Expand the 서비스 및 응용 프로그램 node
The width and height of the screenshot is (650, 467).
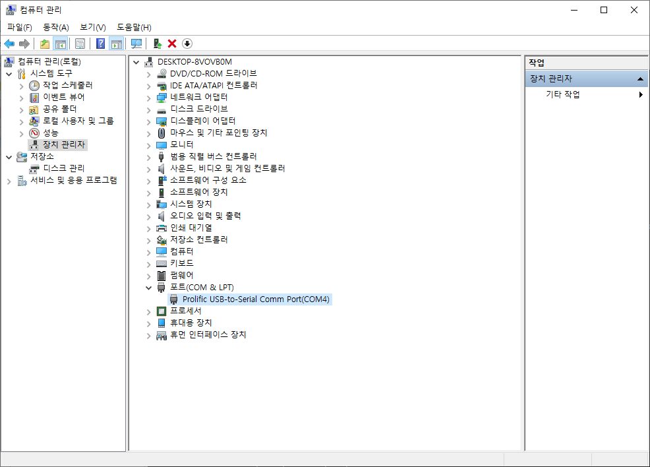[x=9, y=181]
